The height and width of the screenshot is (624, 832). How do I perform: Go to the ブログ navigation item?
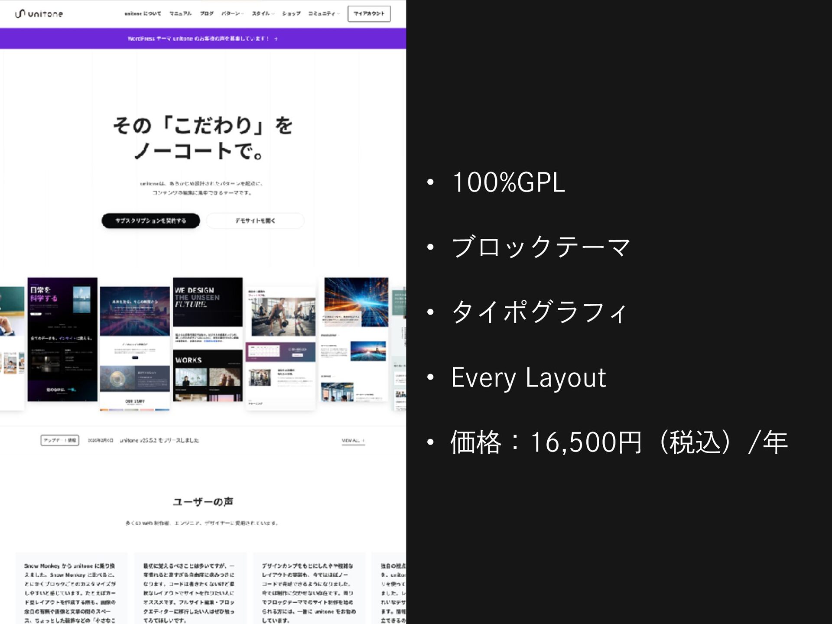[x=206, y=14]
